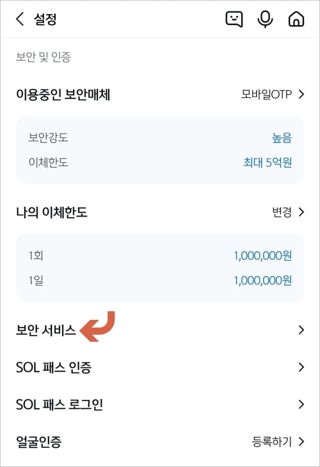
Task: Tap 등록하기 for face authentication
Action: click(x=271, y=441)
